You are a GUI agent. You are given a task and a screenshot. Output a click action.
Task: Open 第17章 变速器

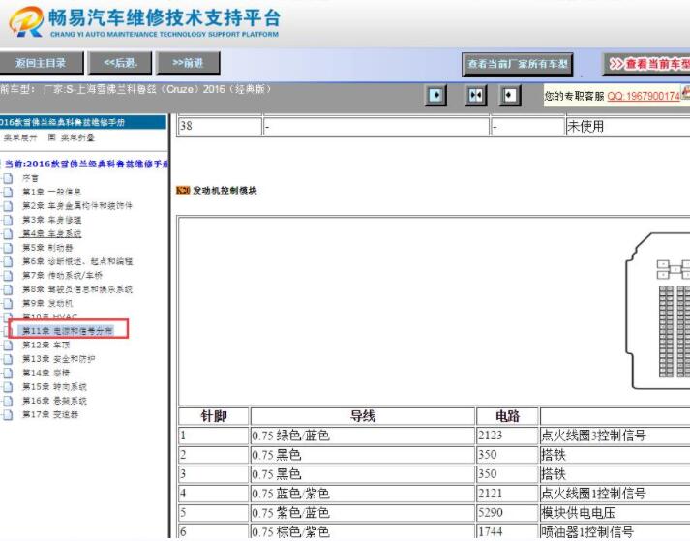pos(50,414)
